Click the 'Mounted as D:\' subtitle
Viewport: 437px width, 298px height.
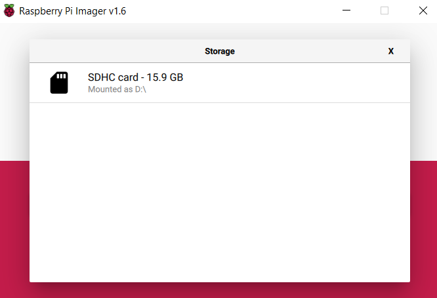coord(117,89)
